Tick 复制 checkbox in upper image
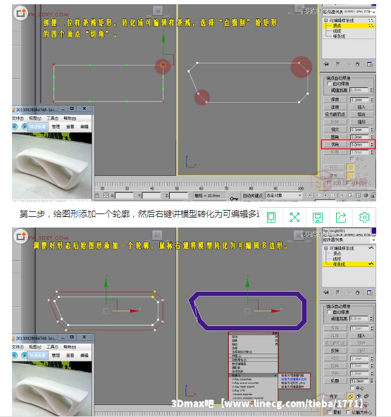 pyautogui.click(x=329, y=183)
